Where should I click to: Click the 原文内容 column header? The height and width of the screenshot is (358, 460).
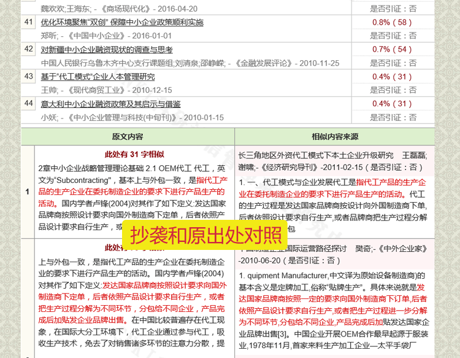128,137
